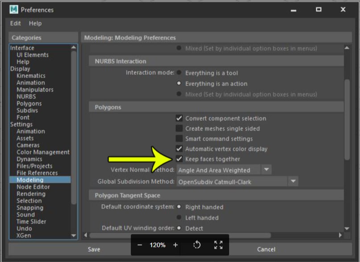This screenshot has height=262, width=360.
Task: Close the Preferences window
Action: tap(343, 9)
